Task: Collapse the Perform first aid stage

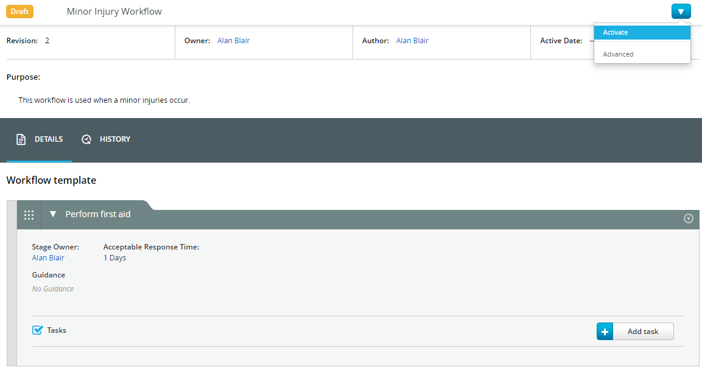Action: (x=53, y=214)
